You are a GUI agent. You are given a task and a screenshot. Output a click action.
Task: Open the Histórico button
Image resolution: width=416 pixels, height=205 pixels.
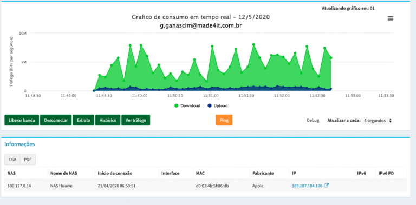click(108, 120)
